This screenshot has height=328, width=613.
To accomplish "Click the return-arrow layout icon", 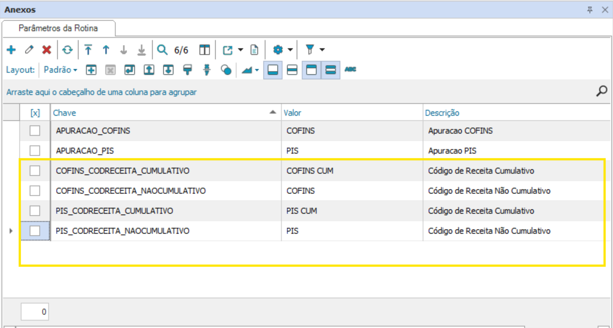I will pyautogui.click(x=130, y=70).
